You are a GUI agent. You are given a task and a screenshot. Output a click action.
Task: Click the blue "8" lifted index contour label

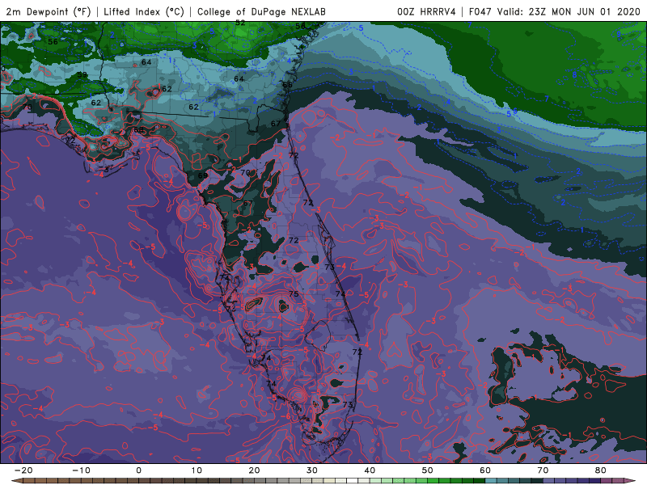[574, 74]
